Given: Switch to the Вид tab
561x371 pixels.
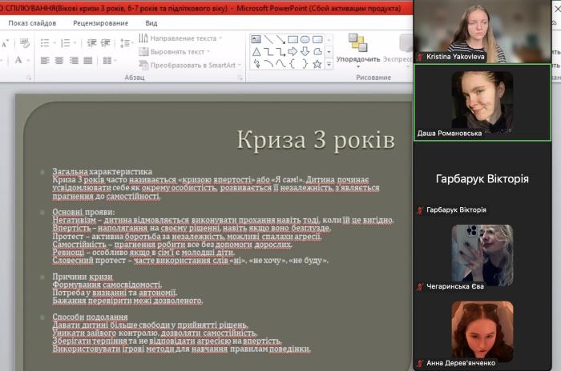Looking at the screenshot, I should [x=151, y=23].
